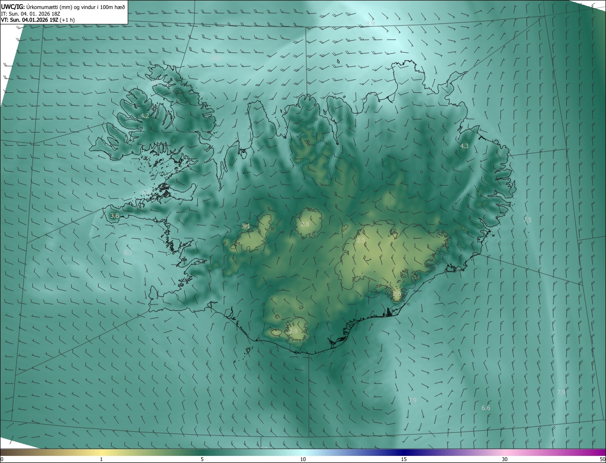Select the 3.1 value label on Langjökull glacier
Screen dimensions: 606x463
pyautogui.click(x=246, y=226)
